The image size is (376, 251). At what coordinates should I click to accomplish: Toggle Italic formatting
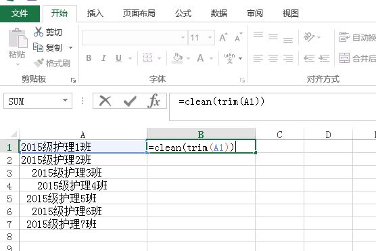point(103,58)
